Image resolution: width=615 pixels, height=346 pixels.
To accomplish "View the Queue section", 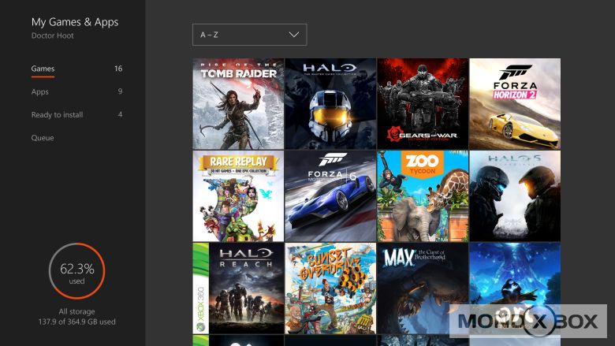I will (x=43, y=138).
